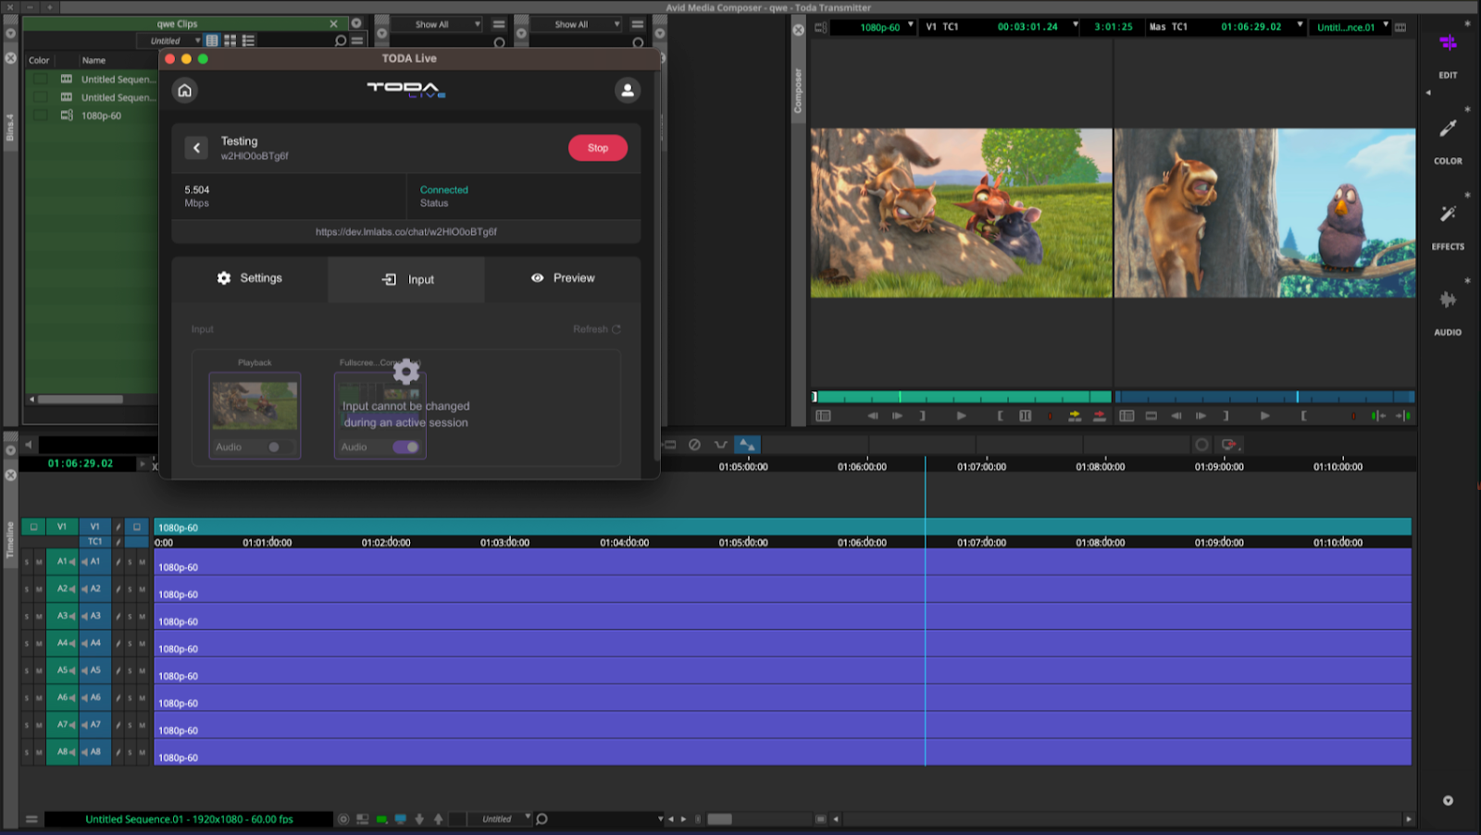
Task: Toggle record track A8 selector
Action: click(94, 752)
